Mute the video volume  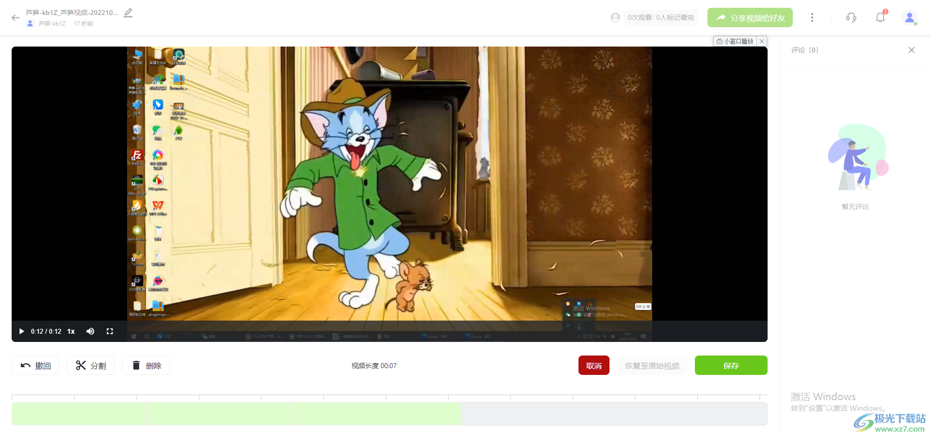90,331
